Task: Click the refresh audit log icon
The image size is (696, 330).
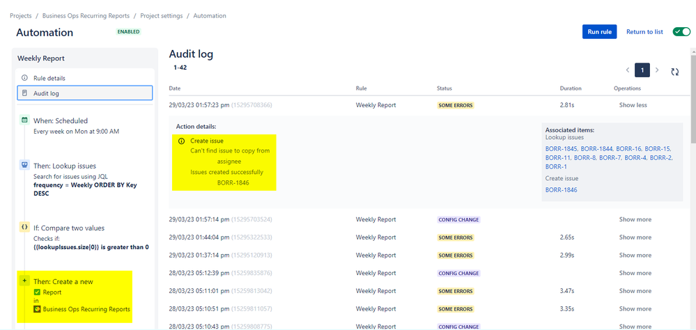Action: (674, 72)
